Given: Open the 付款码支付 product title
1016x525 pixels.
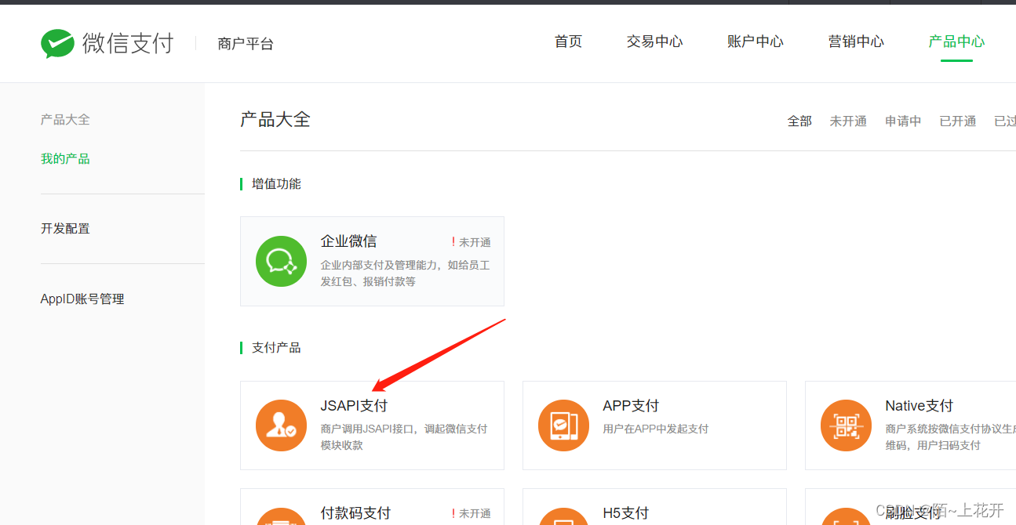Looking at the screenshot, I should click(x=355, y=513).
